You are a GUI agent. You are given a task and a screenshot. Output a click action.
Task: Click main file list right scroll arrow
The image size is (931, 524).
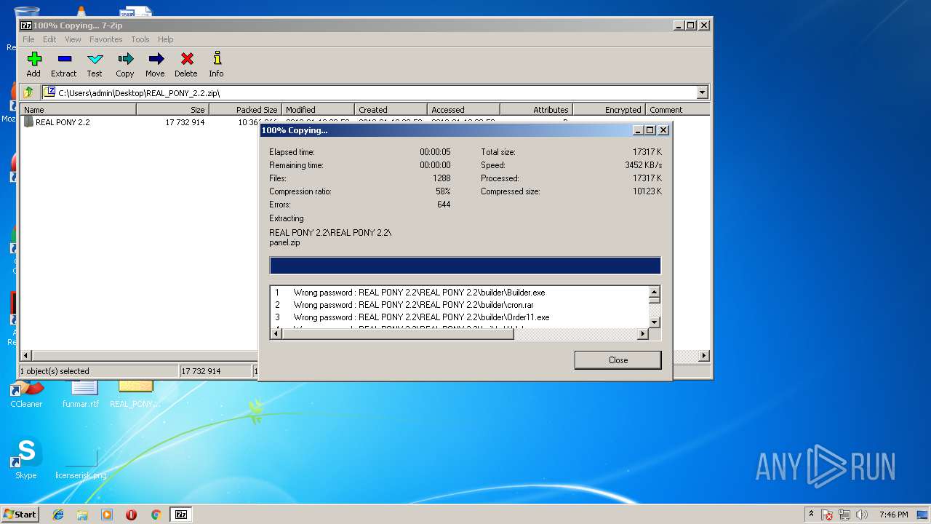pos(704,356)
